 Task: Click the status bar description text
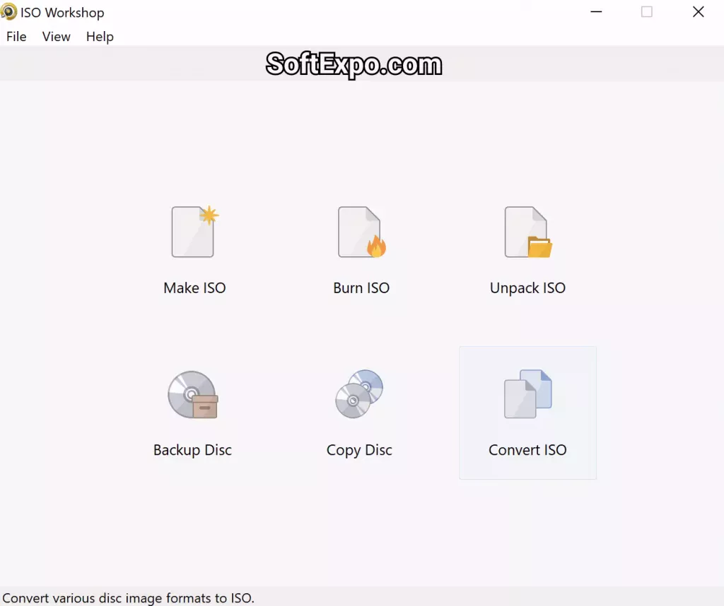(128, 598)
